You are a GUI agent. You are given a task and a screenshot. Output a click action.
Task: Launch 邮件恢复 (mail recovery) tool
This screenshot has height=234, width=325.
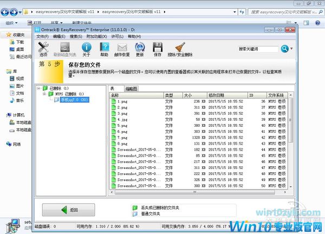tap(122, 49)
